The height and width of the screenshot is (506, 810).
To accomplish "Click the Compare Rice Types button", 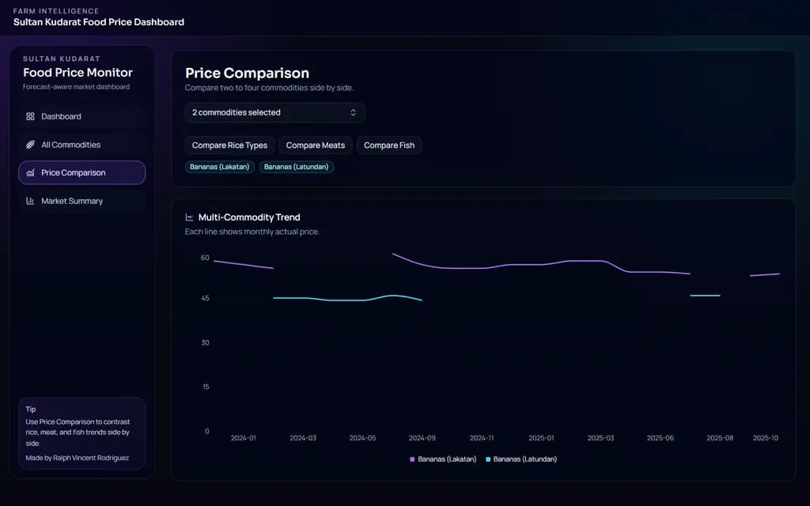I will click(230, 145).
